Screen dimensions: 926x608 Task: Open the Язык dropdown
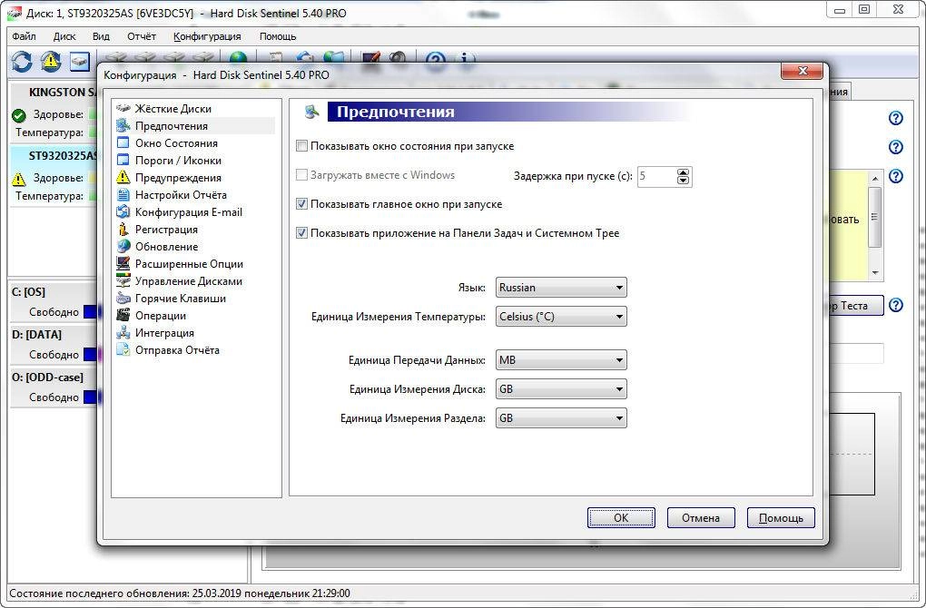coord(561,288)
